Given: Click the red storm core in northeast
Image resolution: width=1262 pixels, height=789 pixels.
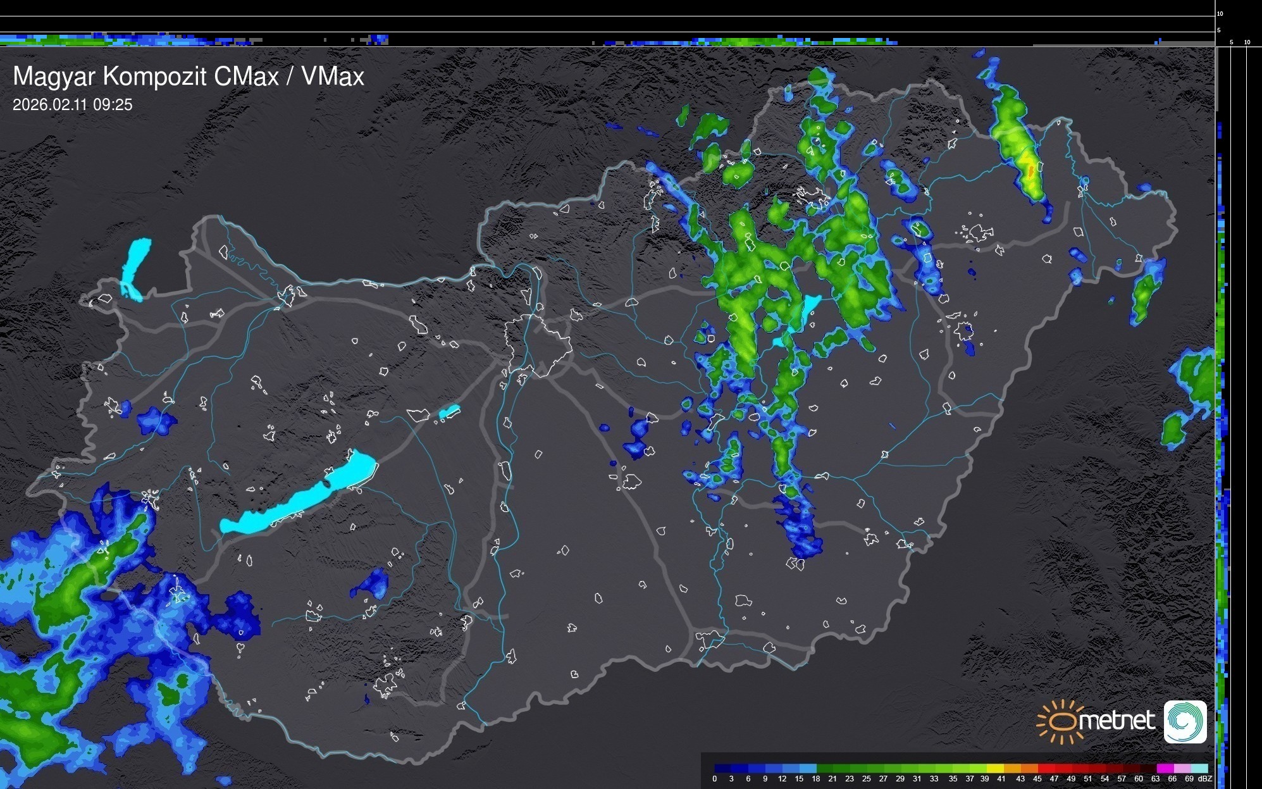Looking at the screenshot, I should (1031, 171).
